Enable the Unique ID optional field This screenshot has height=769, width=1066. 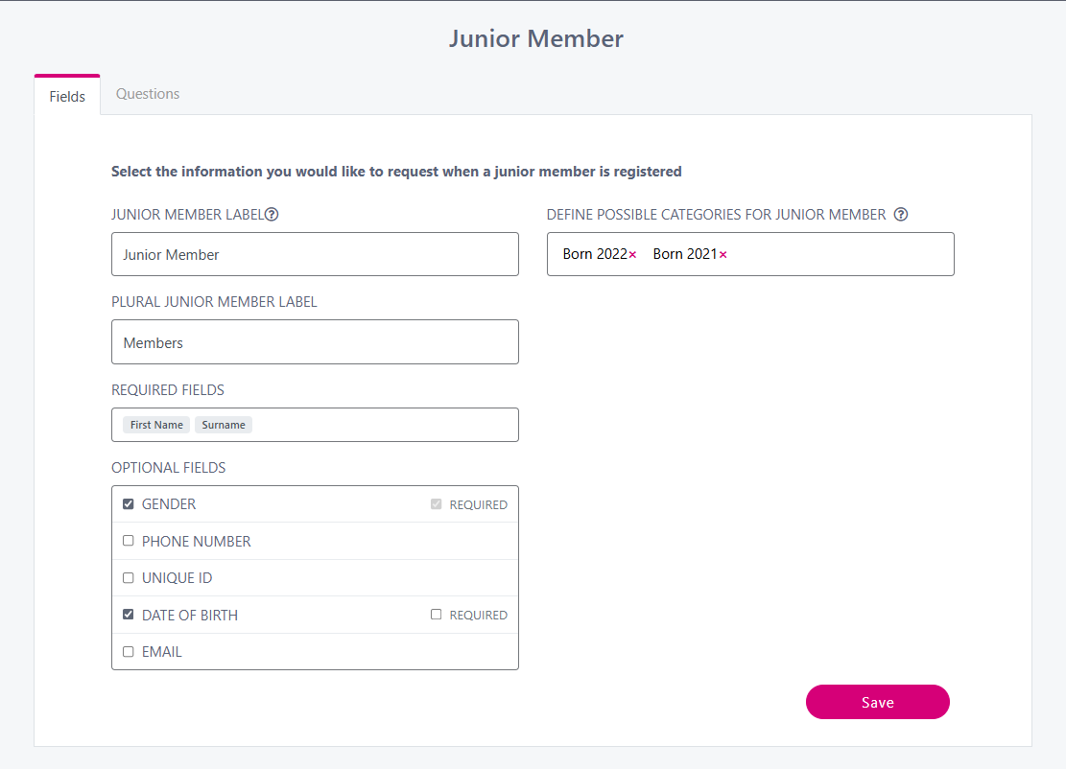point(128,578)
